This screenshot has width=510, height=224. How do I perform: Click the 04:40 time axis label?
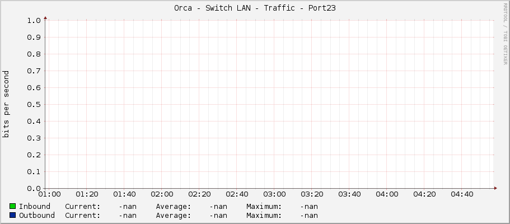pyautogui.click(x=462, y=194)
